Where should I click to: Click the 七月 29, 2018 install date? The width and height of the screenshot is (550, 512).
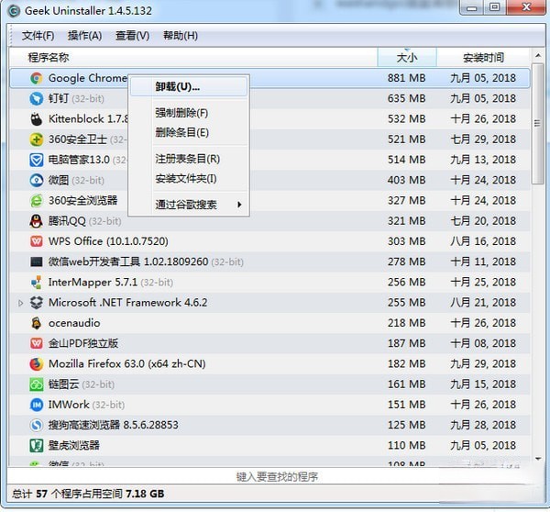[483, 139]
